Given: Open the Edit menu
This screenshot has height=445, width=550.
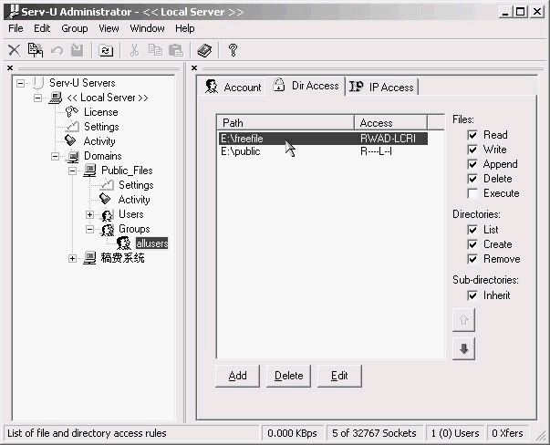Looking at the screenshot, I should 42,28.
